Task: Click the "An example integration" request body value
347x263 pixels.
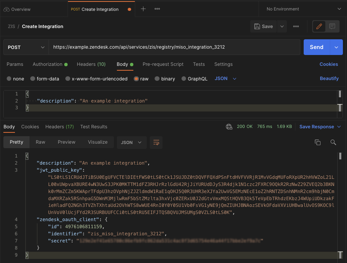Action: point(114,101)
